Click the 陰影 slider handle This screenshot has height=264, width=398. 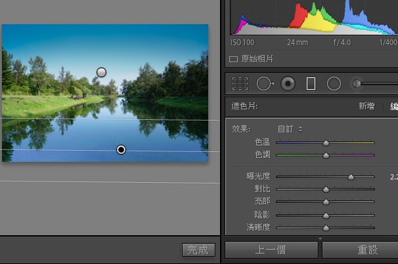[326, 215]
